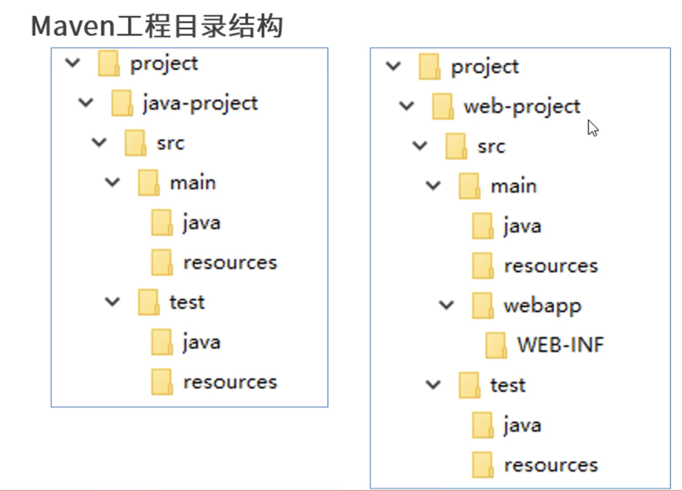Select the test folder label in java-project
This screenshot has width=682, height=491.
tap(187, 302)
